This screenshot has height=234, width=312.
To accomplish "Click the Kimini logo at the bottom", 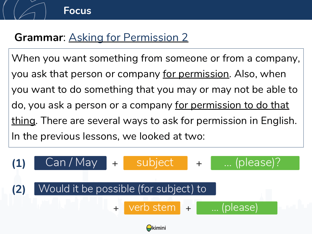I will tap(156, 228).
